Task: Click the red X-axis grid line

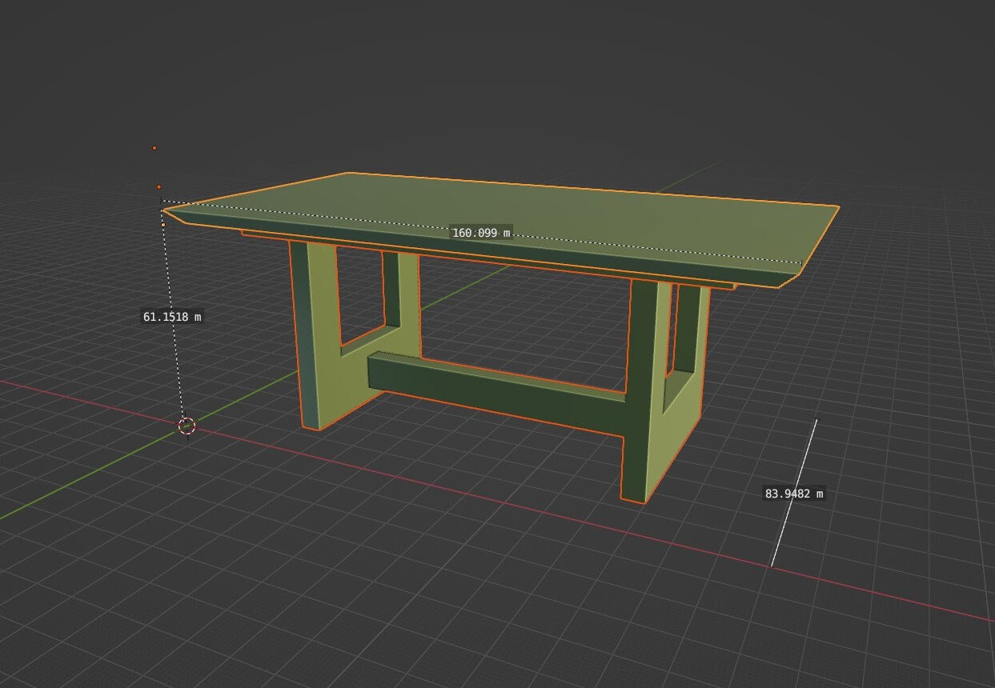Action: [x=881, y=596]
